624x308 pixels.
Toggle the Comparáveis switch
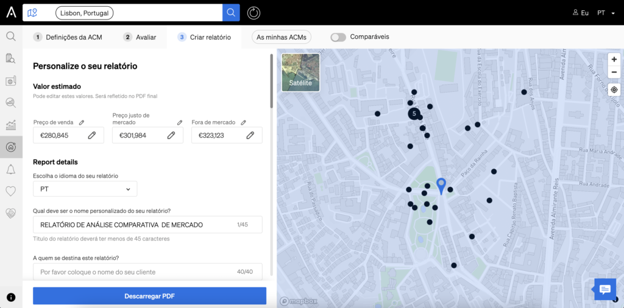(x=338, y=37)
